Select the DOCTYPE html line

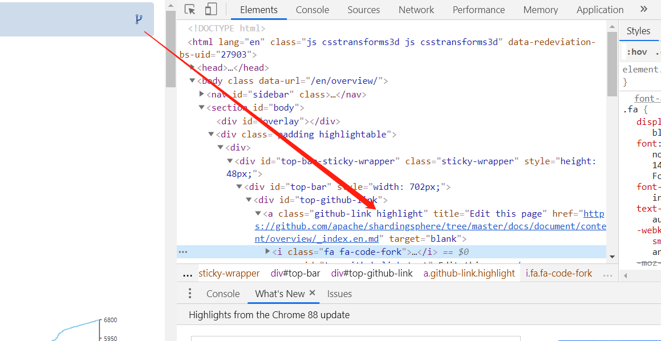227,29
